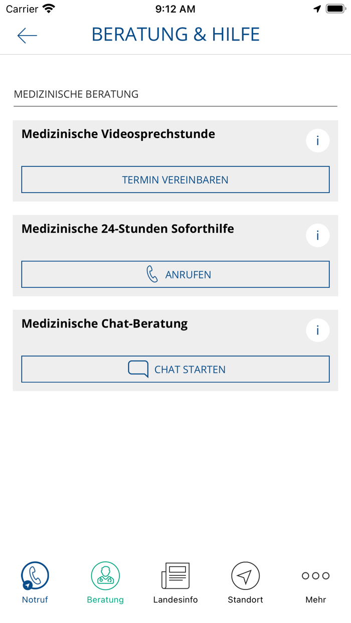Click the MEDIZINISCHE BERATUNG section header
The height and width of the screenshot is (623, 351).
tap(76, 94)
